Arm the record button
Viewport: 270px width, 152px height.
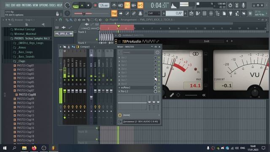95,5
